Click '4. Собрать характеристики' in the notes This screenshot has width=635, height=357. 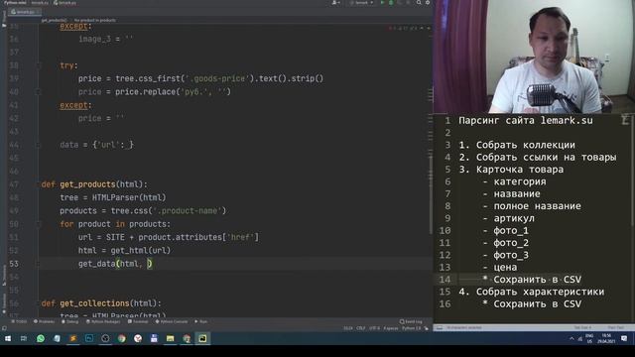tap(532, 292)
